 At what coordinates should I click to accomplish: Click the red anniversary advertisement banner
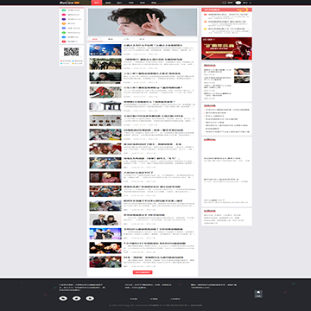(226, 48)
